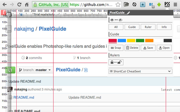Toggle Info visibility button
The height and width of the screenshot is (112, 180).
(x=164, y=27)
